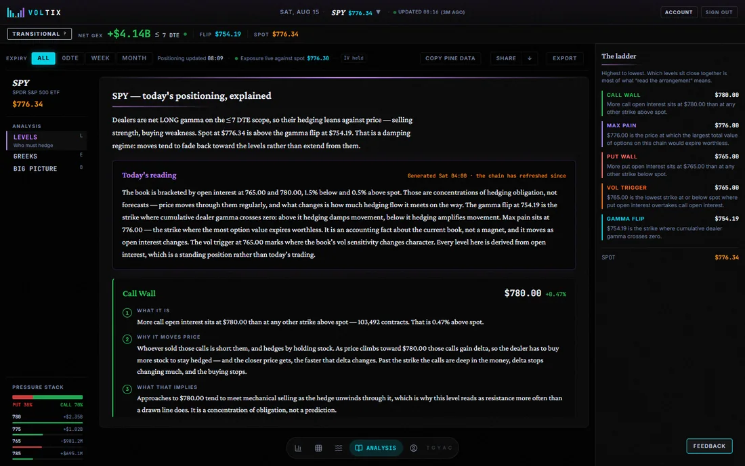The width and height of the screenshot is (745, 466).
Task: Select Put Wall in the ladder
Action: (670, 165)
